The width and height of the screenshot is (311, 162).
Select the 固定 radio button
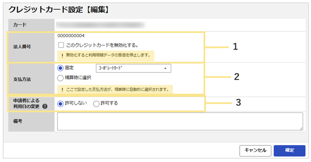[x=60, y=68]
